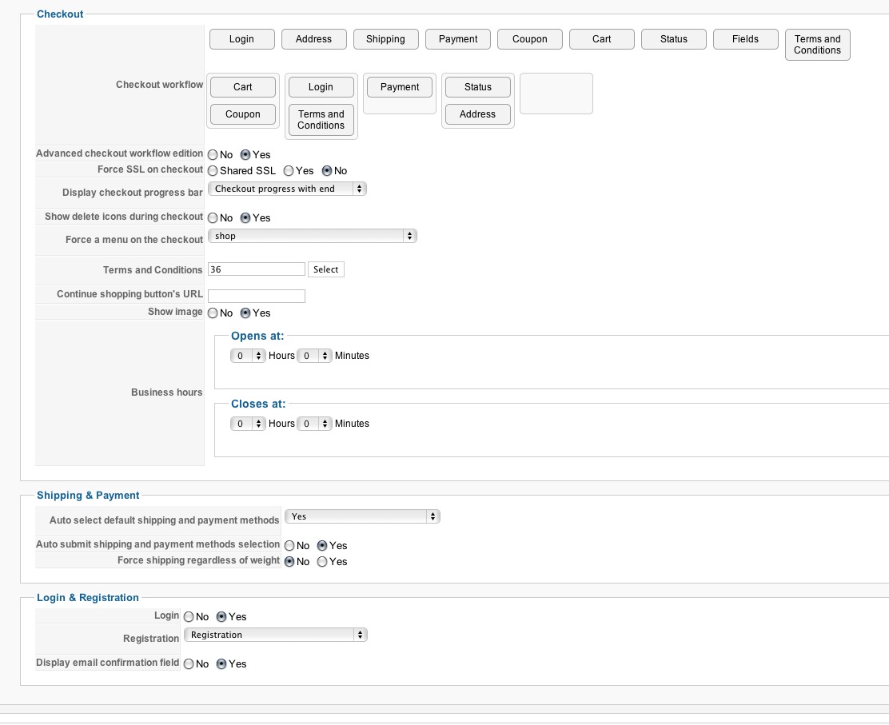Select No for Display email confirmation field
Viewport: 889px width, 725px height.
(x=189, y=664)
